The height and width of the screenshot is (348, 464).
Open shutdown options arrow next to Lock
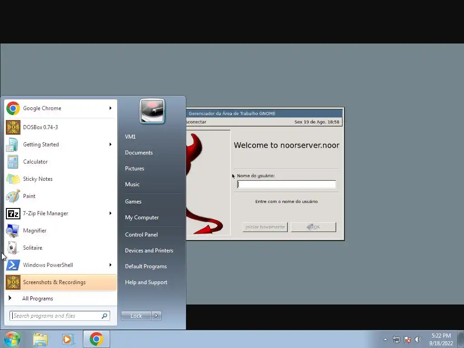pyautogui.click(x=156, y=316)
